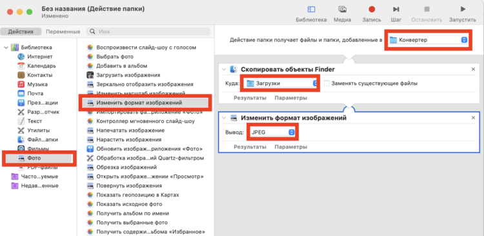Viewport: 484px width, 236px height.
Task: Collapse Скопировать объекты Finder action
Action: 224,69
